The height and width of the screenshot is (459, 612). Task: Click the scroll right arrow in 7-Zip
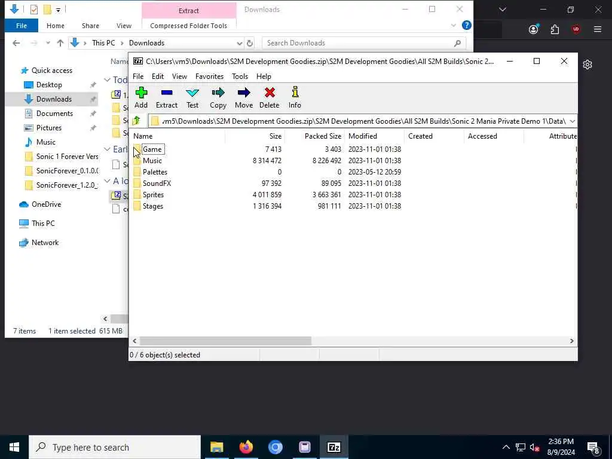572,341
